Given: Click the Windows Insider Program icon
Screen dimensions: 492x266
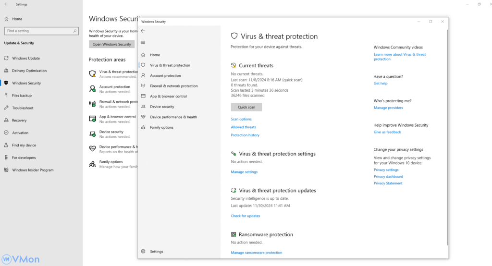Looking at the screenshot, I should pyautogui.click(x=6, y=169).
